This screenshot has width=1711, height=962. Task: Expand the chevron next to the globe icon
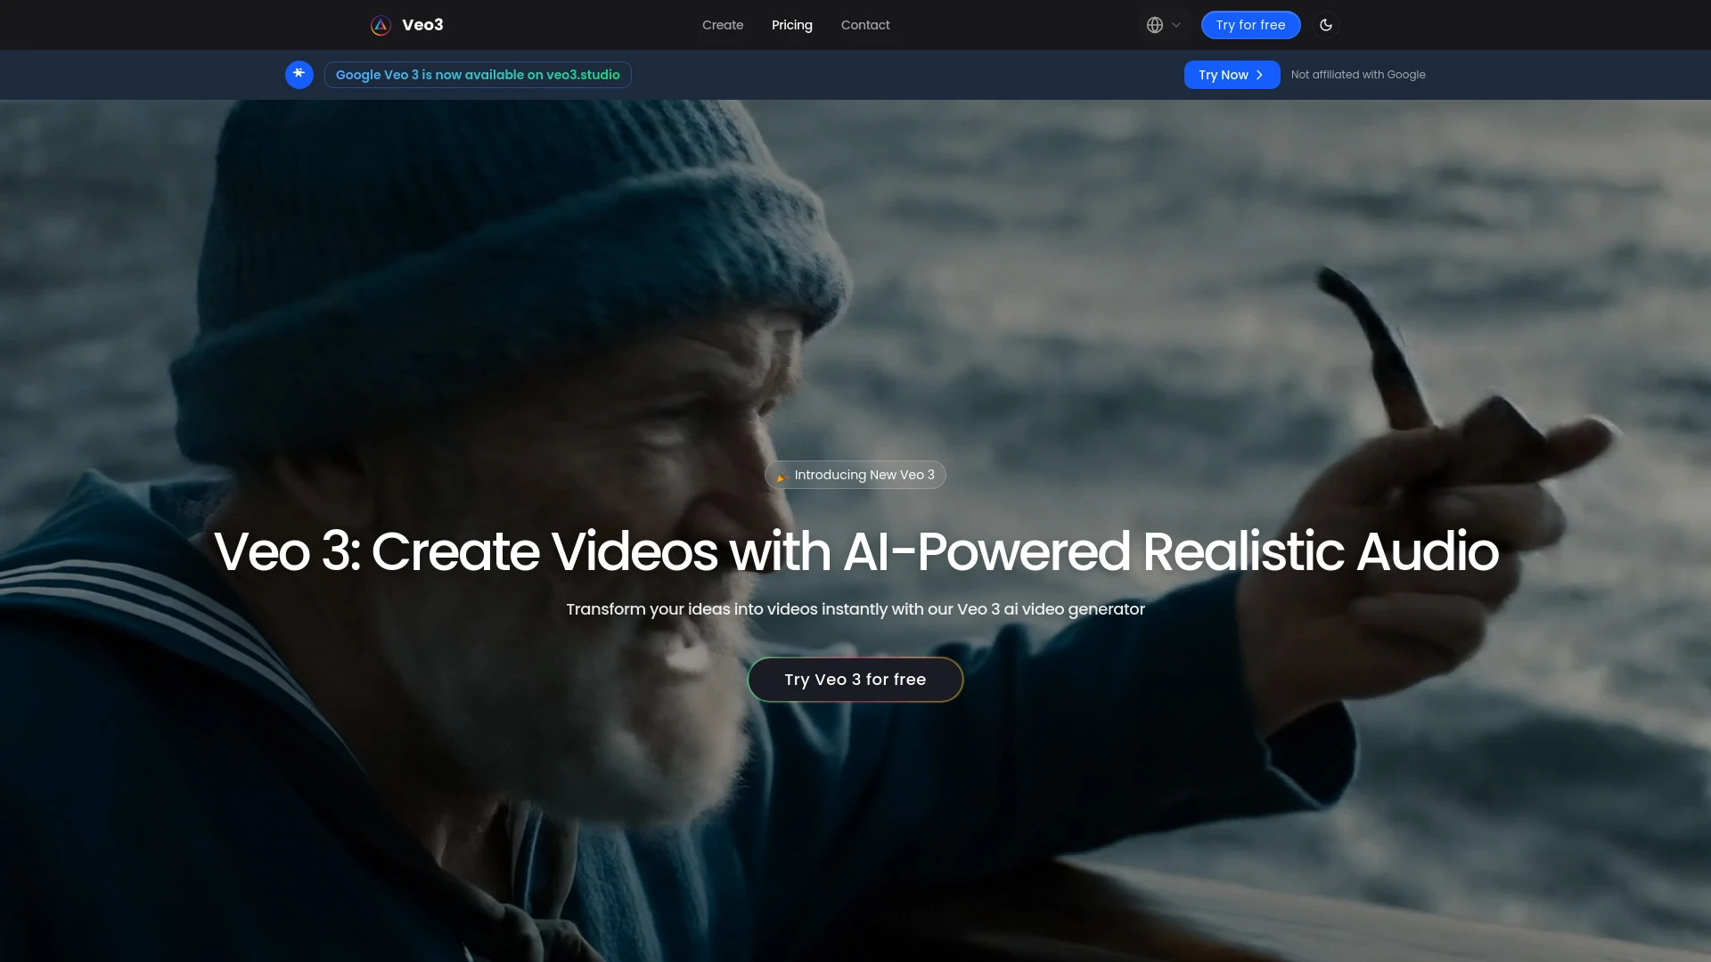pyautogui.click(x=1175, y=25)
